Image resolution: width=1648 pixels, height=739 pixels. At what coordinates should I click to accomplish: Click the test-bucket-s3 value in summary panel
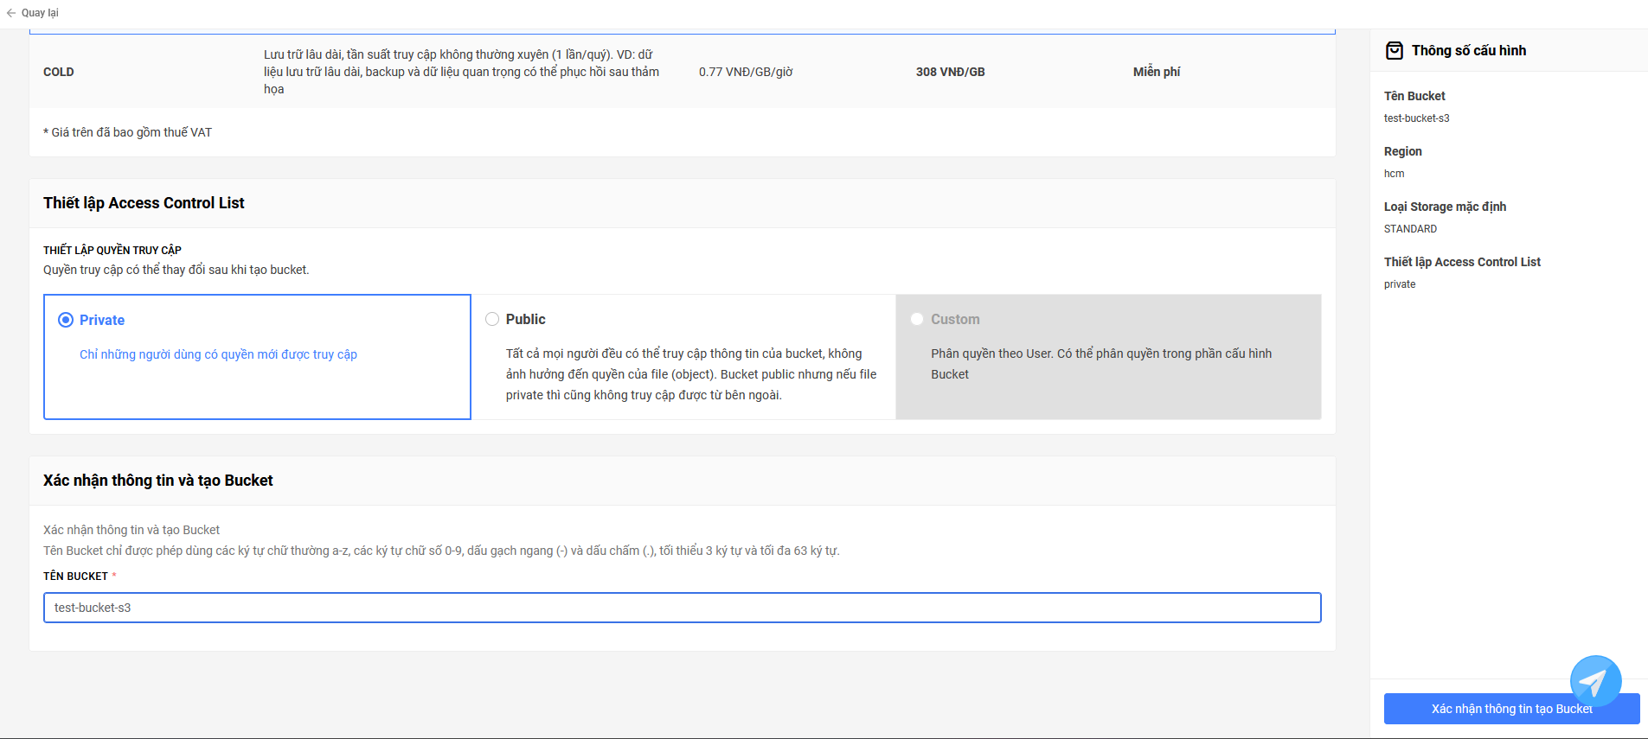point(1416,118)
